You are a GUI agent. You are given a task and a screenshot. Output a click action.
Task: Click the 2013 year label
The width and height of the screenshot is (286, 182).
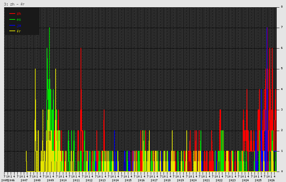pos(102,180)
